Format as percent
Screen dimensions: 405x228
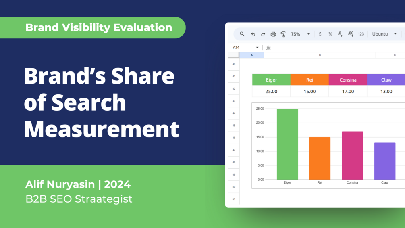330,34
